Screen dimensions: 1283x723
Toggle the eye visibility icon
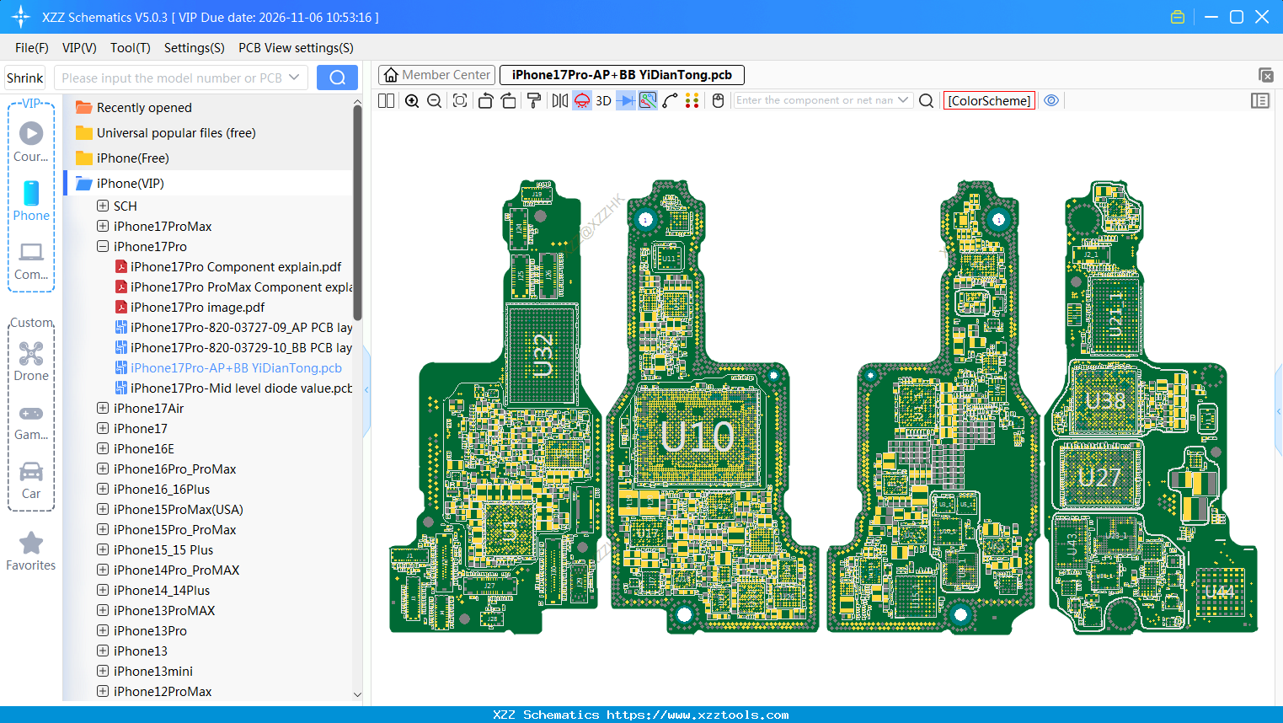(1051, 100)
